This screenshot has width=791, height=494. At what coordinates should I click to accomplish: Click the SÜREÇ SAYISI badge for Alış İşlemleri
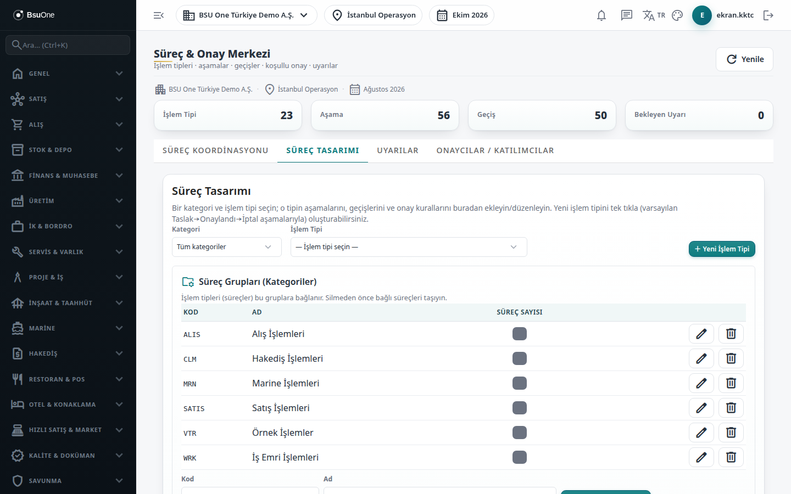[x=520, y=334]
